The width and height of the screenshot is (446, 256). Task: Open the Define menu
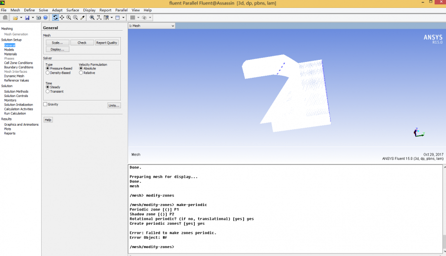coord(29,10)
